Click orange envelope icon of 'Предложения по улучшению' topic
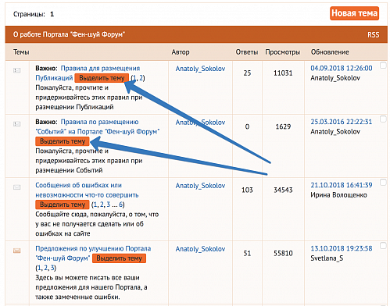The image size is (390, 306). 17,251
